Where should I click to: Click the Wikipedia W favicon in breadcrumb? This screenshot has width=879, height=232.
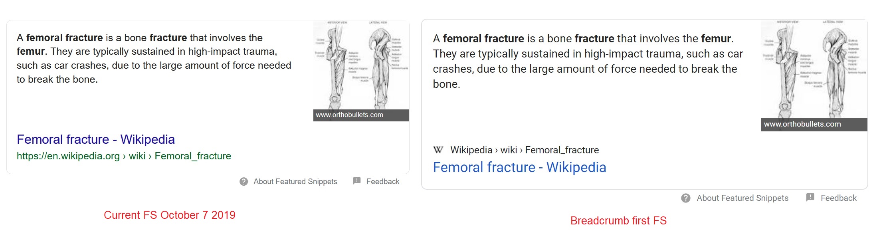tap(438, 150)
